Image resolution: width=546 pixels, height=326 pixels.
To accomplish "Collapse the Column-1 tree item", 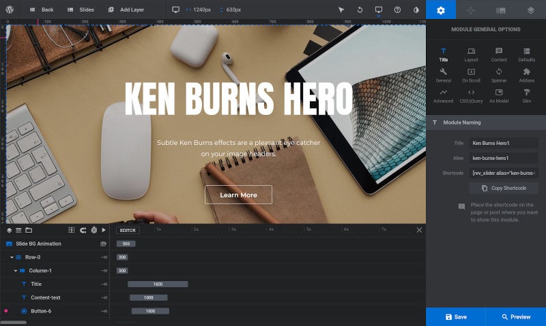I will pos(15,270).
